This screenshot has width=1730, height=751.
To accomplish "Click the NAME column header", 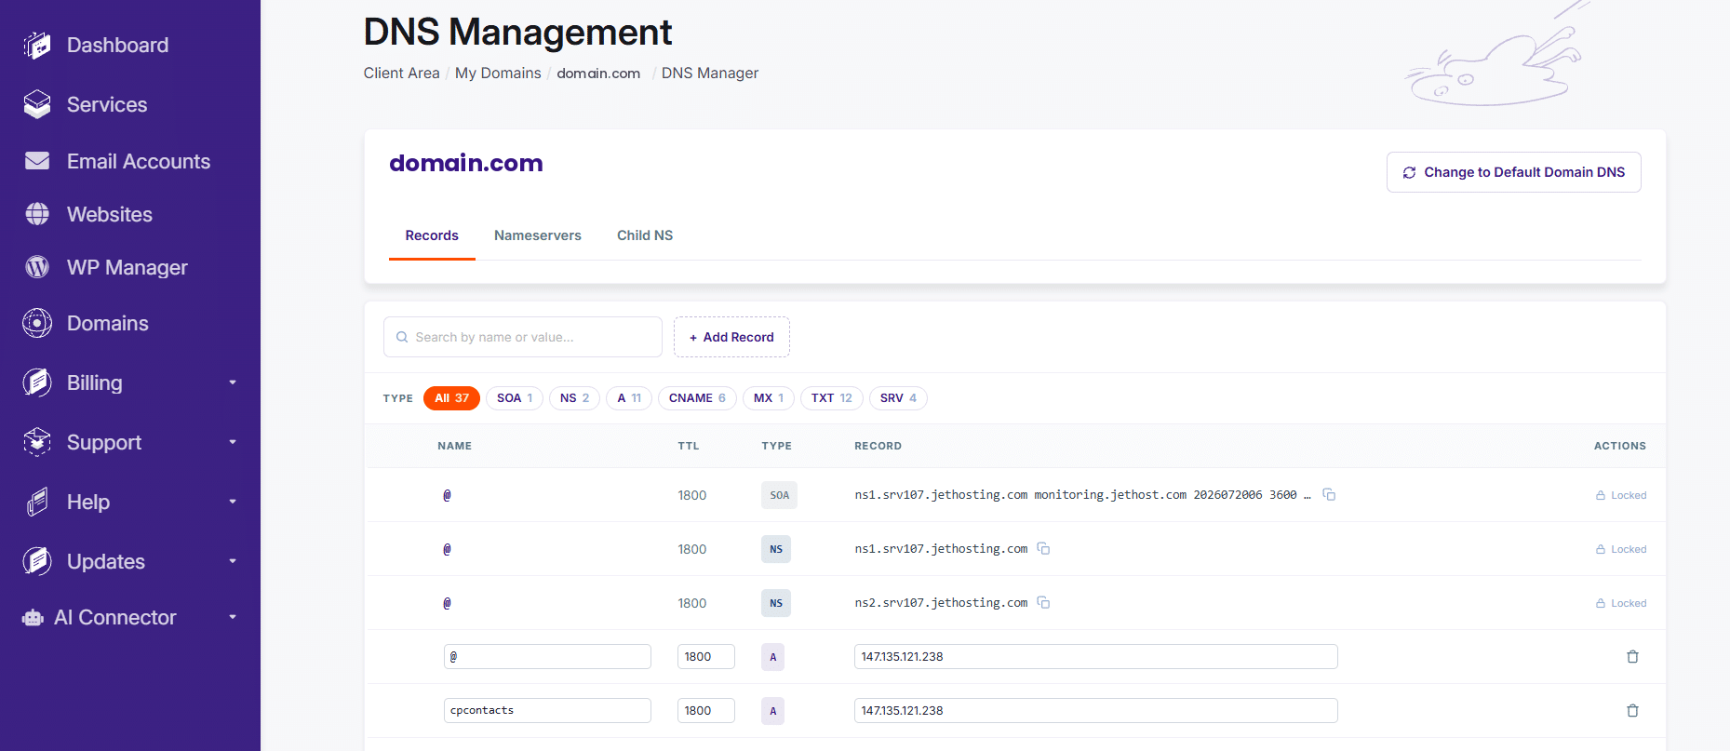I will point(454,446).
